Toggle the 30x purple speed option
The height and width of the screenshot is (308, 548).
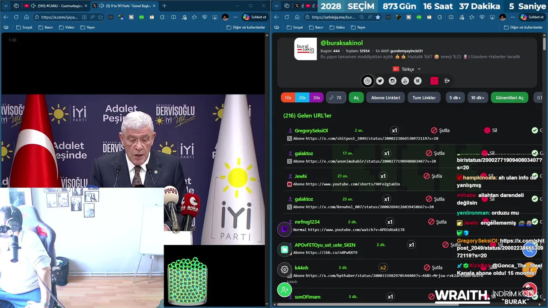316,98
